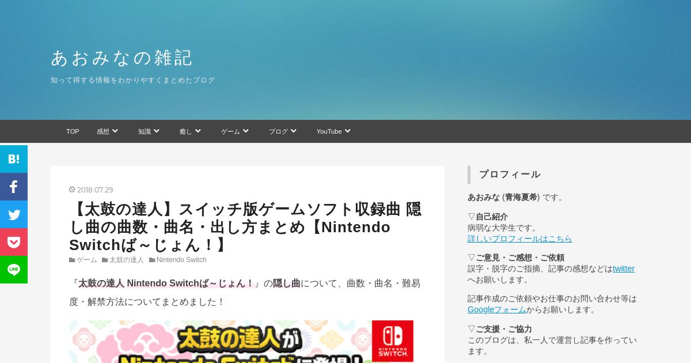Screen dimensions: 691x363
Task: Click folder icon before 太鼓の達人 category
Action: [x=105, y=260]
